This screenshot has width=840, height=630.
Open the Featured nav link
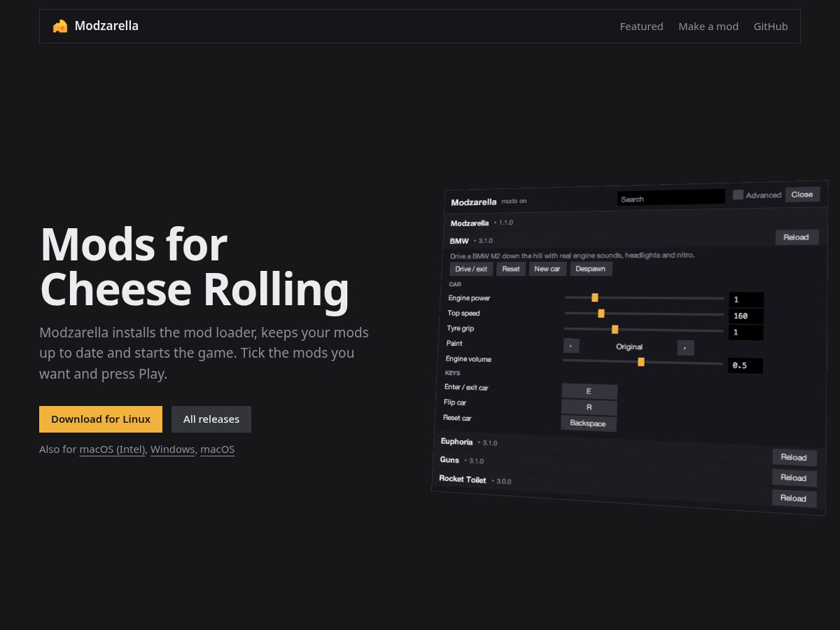(x=641, y=27)
